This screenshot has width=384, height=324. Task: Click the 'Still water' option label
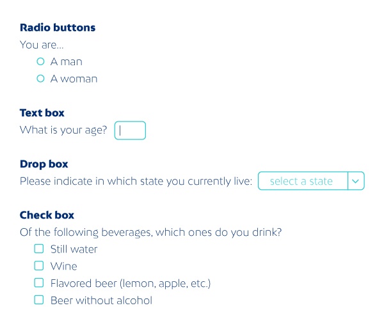[74, 249]
